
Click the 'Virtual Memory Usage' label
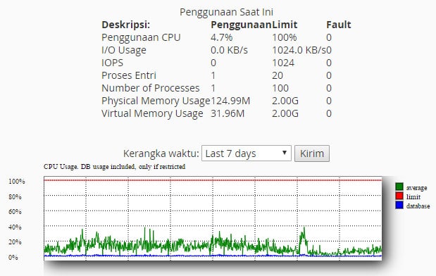pyautogui.click(x=152, y=113)
